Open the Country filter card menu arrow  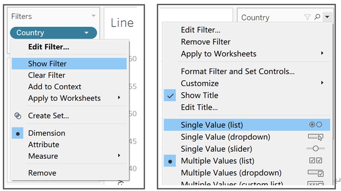click(x=327, y=17)
